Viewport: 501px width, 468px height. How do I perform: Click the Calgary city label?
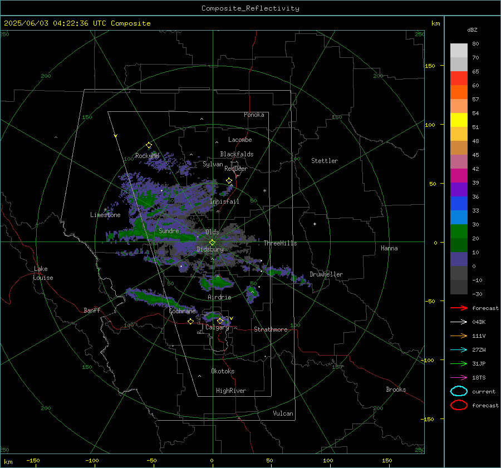click(x=217, y=327)
